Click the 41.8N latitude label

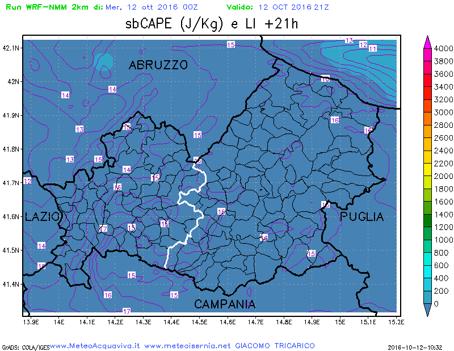[11, 149]
